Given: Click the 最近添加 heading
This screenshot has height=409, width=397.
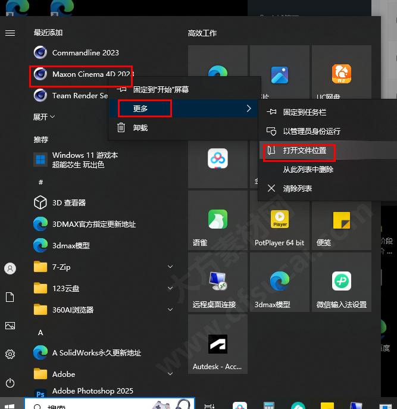Looking at the screenshot, I should click(x=48, y=33).
